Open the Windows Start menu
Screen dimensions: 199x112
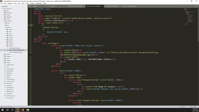(2, 110)
